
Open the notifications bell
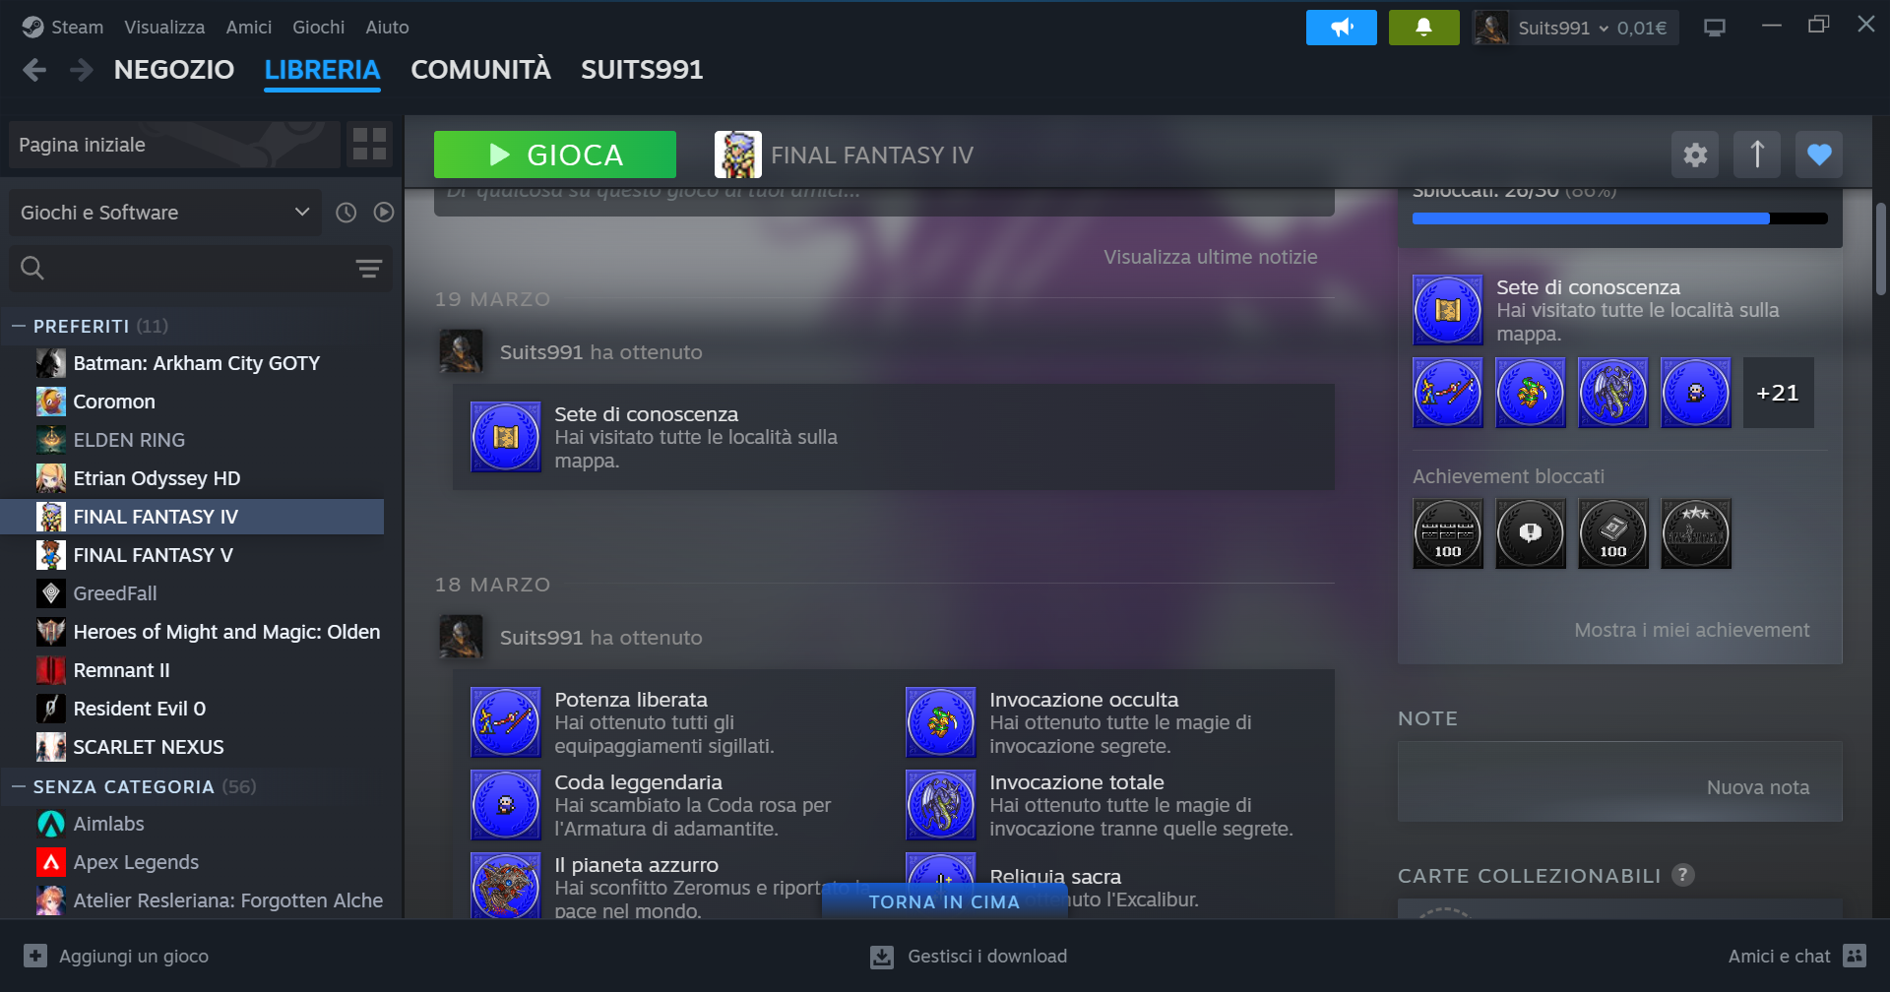coord(1424,28)
